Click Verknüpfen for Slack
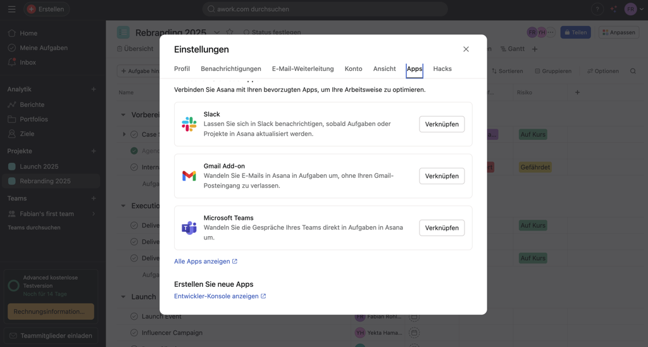 tap(442, 124)
